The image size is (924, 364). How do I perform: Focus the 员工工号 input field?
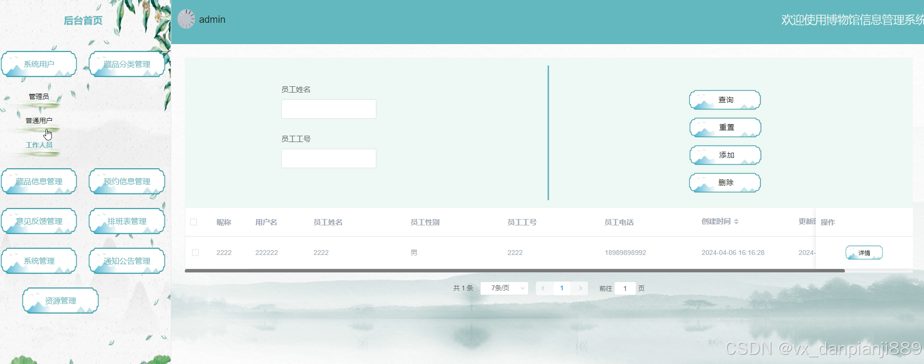tap(328, 158)
